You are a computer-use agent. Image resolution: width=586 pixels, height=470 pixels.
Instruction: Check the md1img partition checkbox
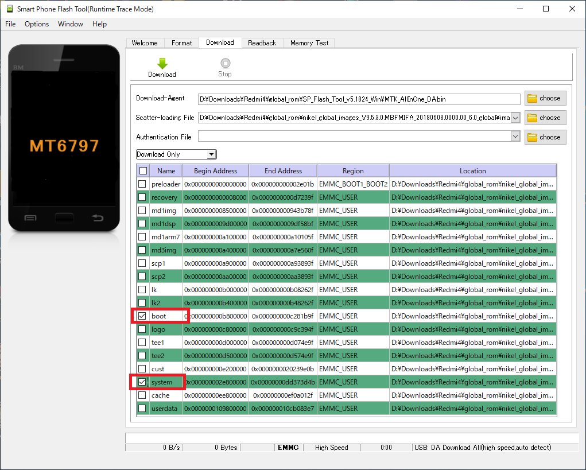tap(142, 211)
